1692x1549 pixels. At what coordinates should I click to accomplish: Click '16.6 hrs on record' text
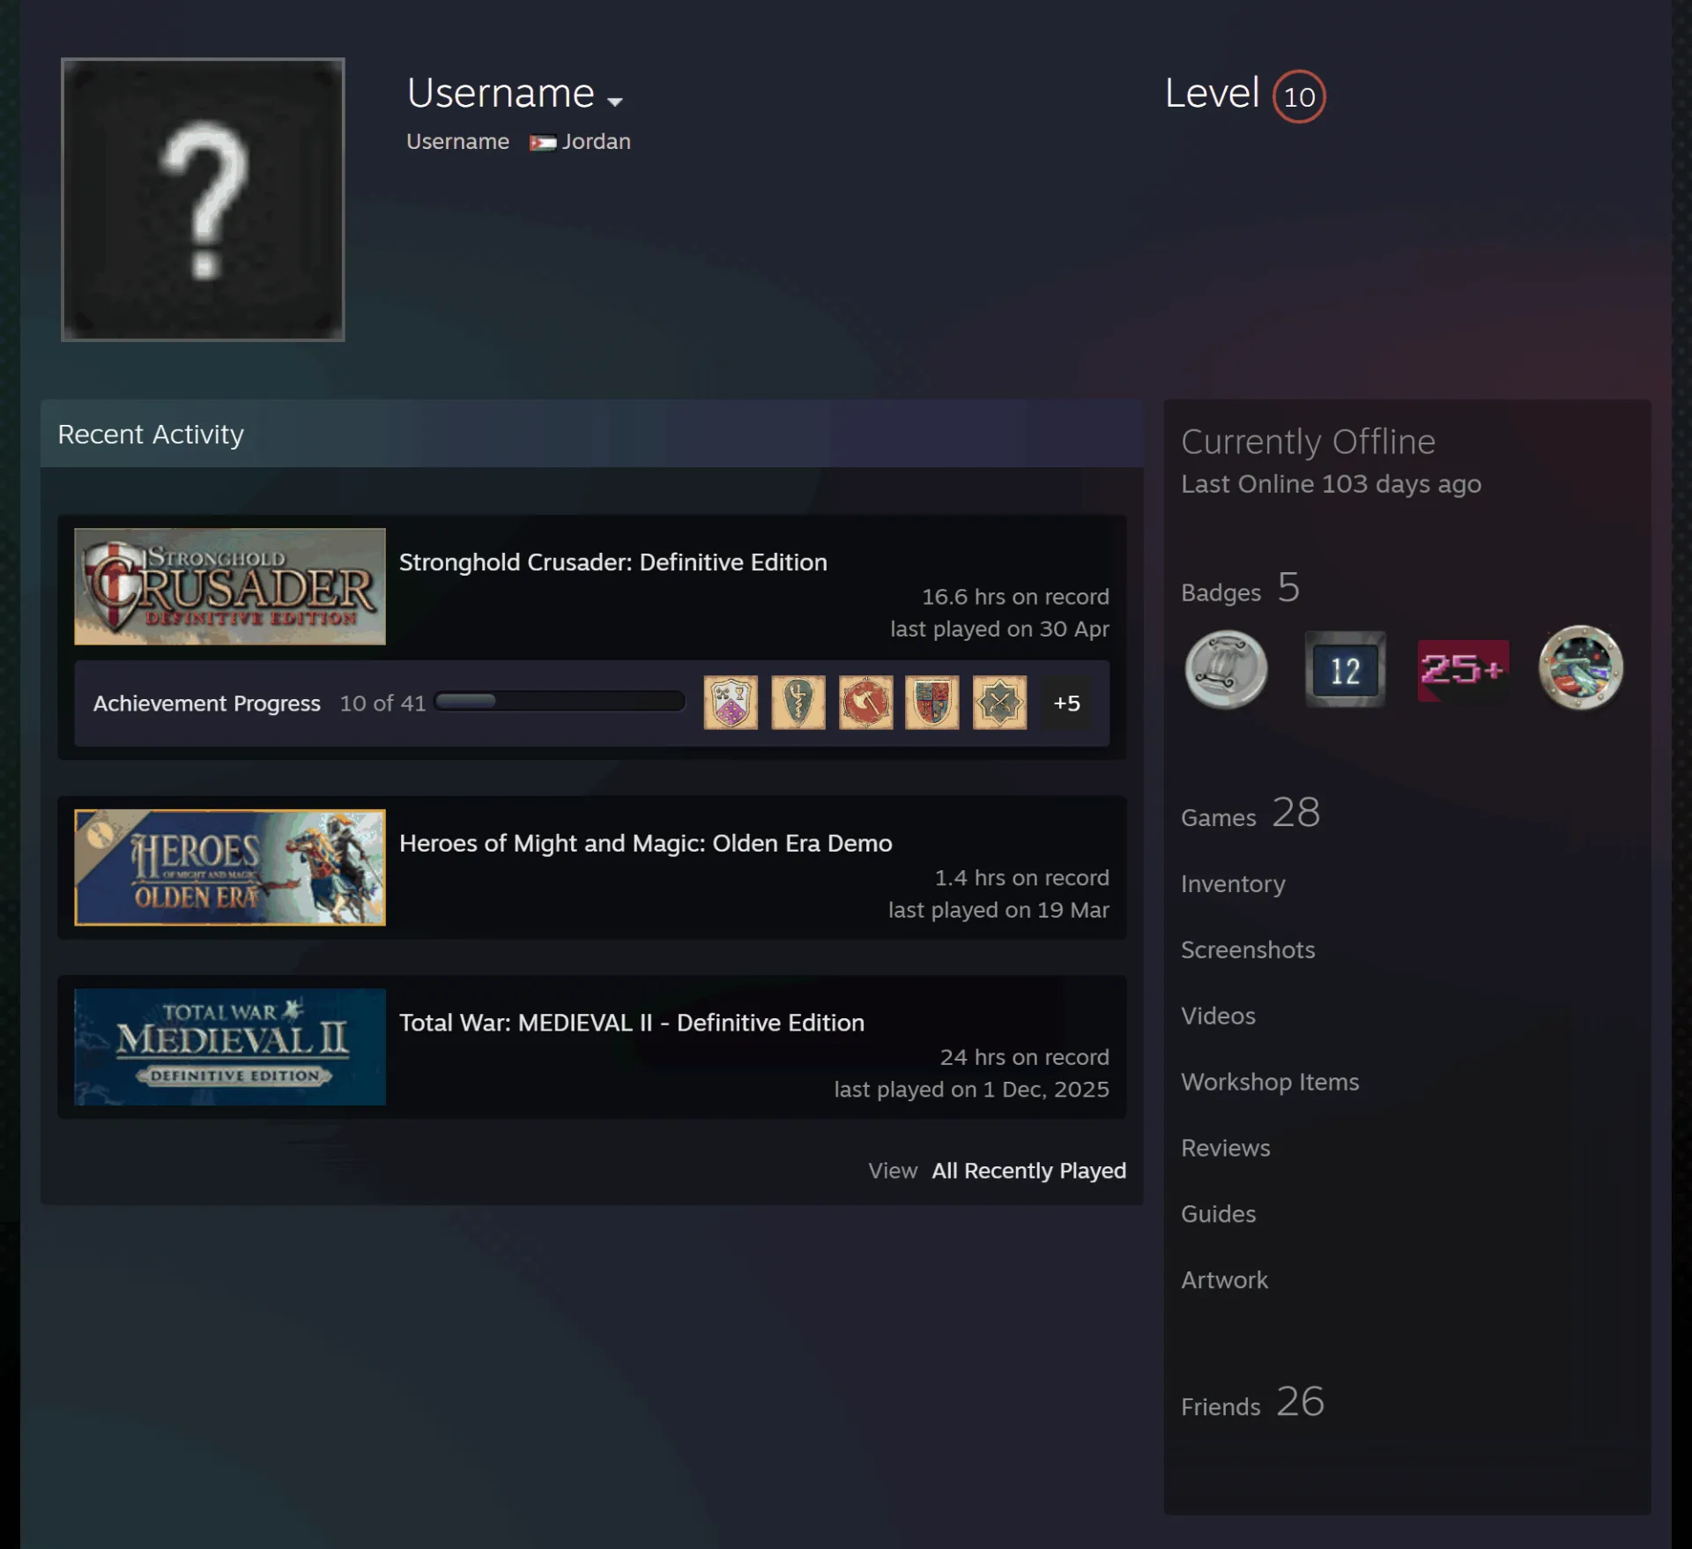[1015, 597]
